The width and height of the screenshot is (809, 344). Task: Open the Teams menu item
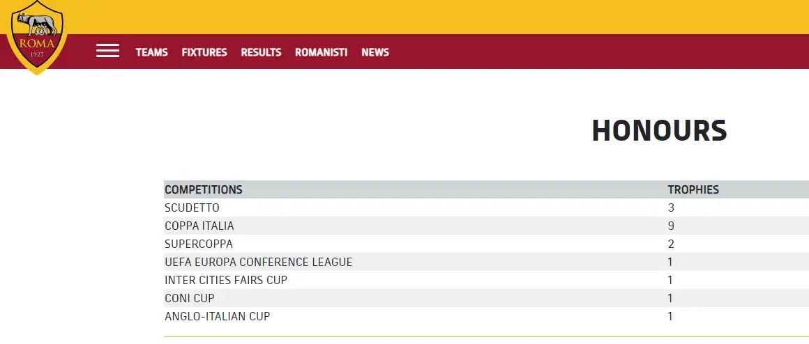click(151, 52)
